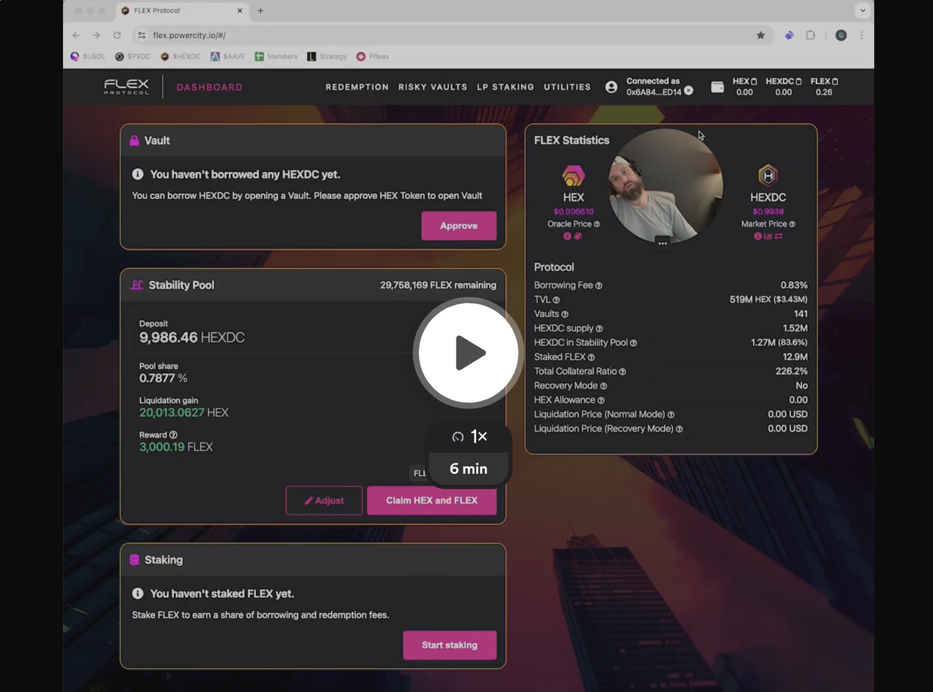This screenshot has width=933, height=692.
Task: Click the info icon under HEXDC Market Price
Action: 758,236
